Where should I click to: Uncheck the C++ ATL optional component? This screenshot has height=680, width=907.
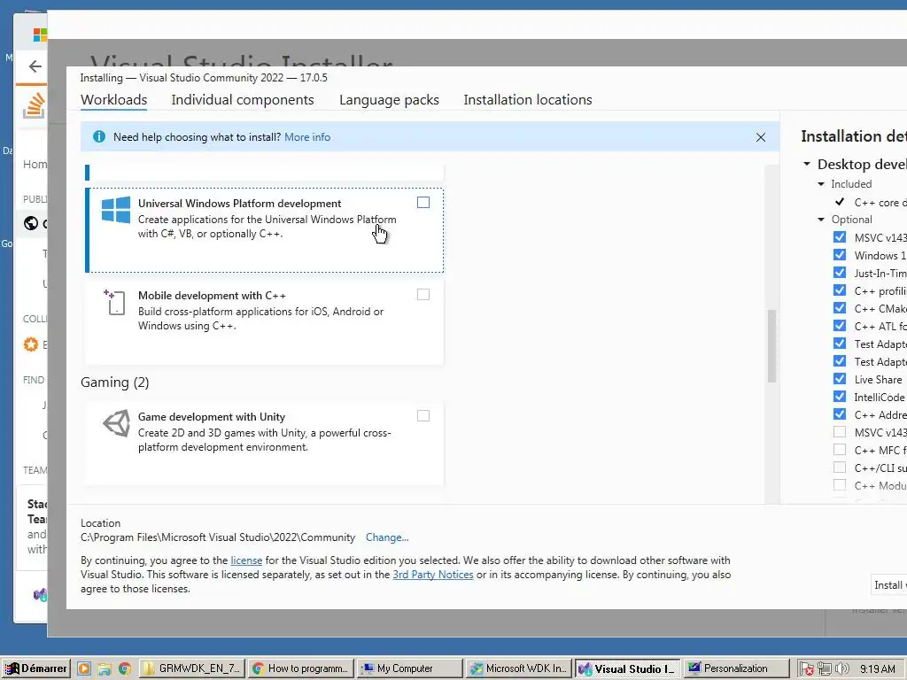(x=840, y=326)
